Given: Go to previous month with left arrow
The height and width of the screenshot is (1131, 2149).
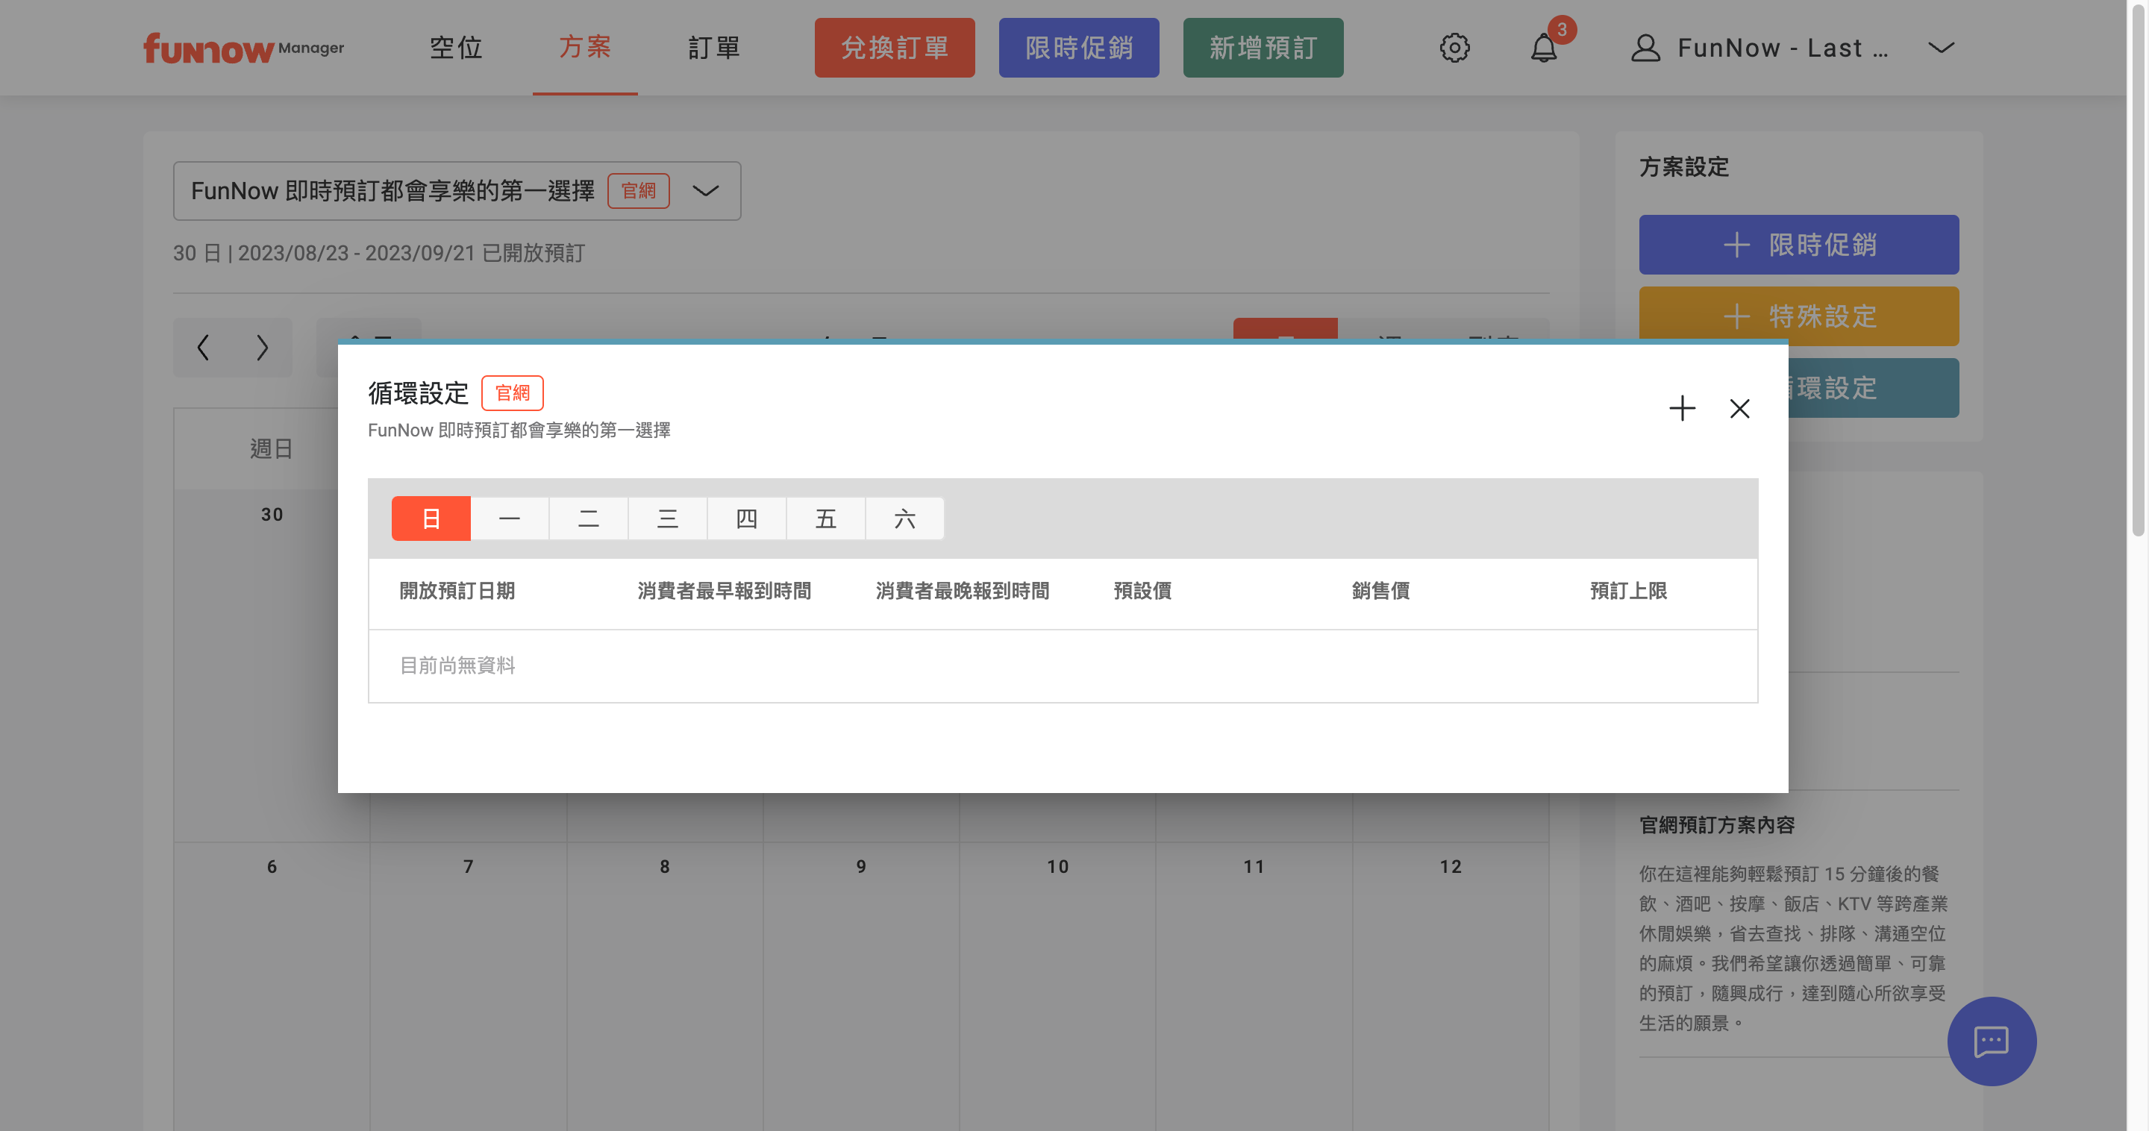Looking at the screenshot, I should tap(203, 347).
